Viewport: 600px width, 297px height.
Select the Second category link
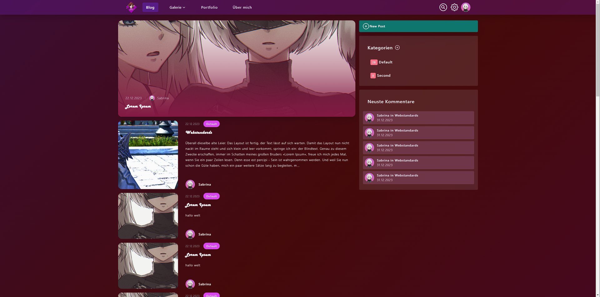383,76
